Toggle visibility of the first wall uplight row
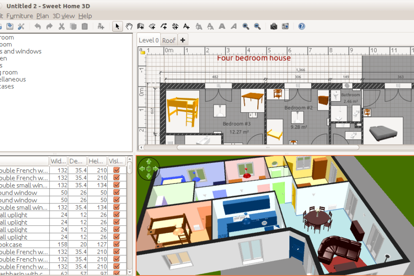This screenshot has width=414, height=276. point(117,215)
